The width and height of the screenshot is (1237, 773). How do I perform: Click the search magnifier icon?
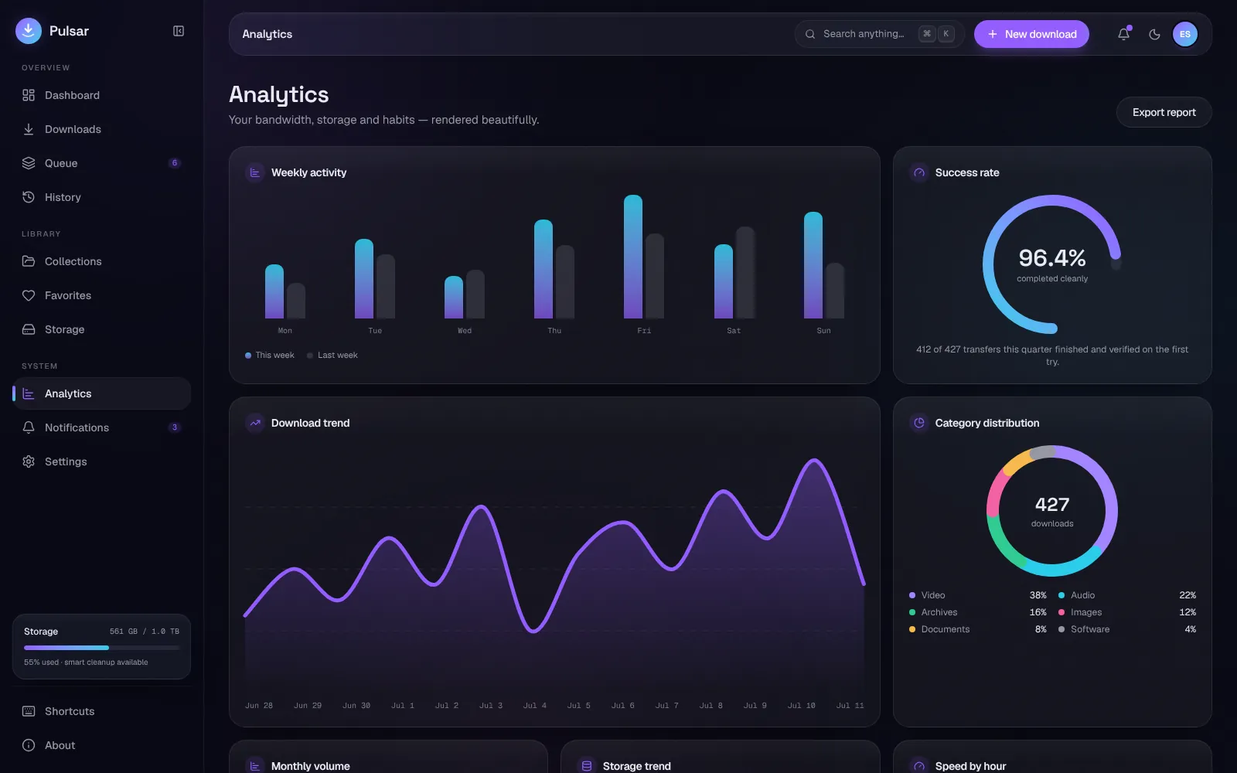[x=810, y=34]
